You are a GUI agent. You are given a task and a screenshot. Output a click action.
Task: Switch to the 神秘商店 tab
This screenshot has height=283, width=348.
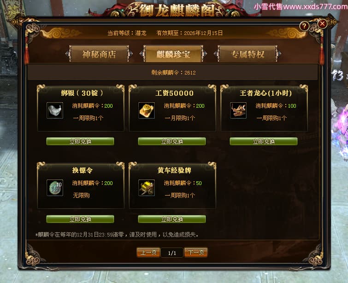(x=99, y=54)
